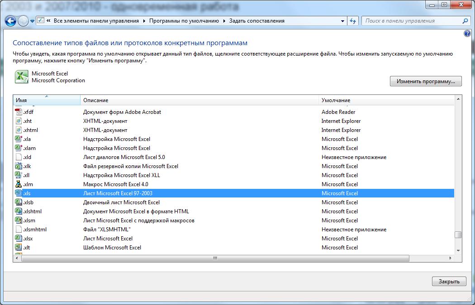This screenshot has width=475, height=305.
Task: Select the .xhtml file icon
Action: 19,130
